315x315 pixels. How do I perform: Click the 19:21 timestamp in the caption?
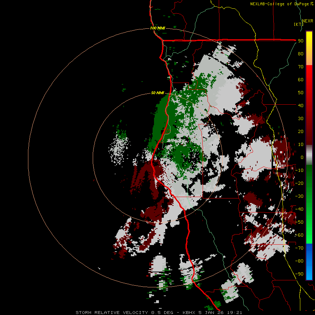[234, 313]
